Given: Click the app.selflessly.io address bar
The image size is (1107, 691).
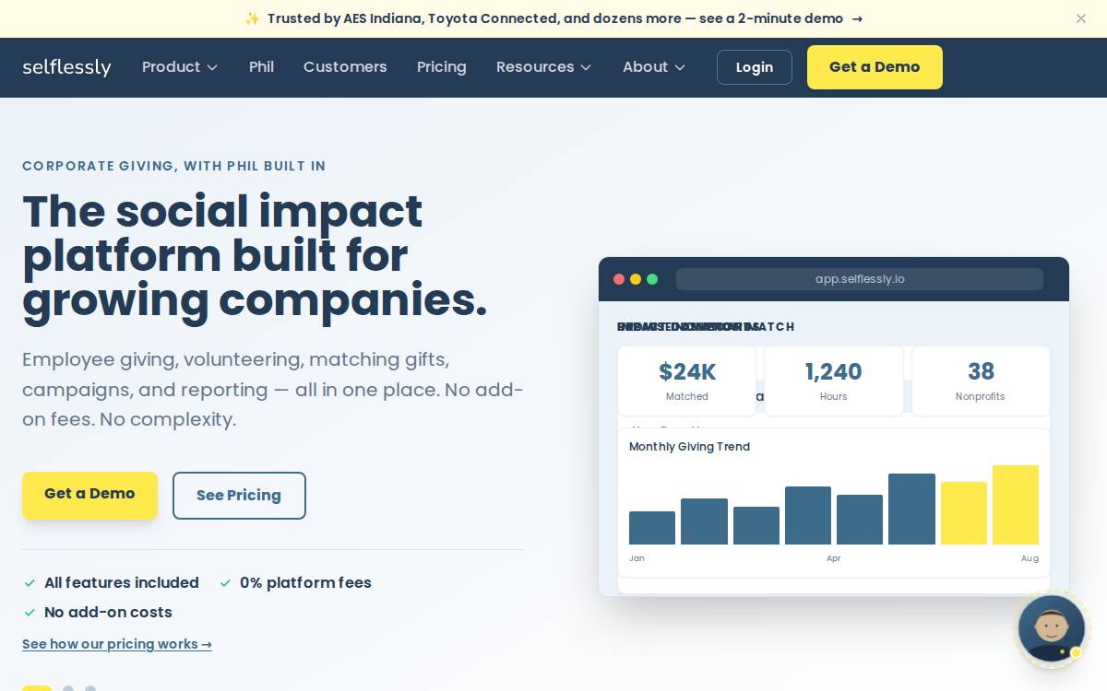Looking at the screenshot, I should (x=860, y=279).
